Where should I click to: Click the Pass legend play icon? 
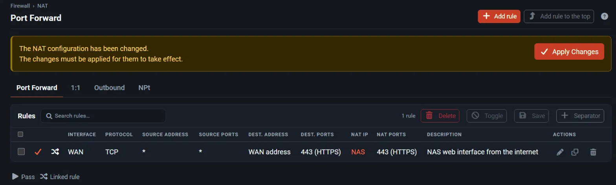(15, 176)
